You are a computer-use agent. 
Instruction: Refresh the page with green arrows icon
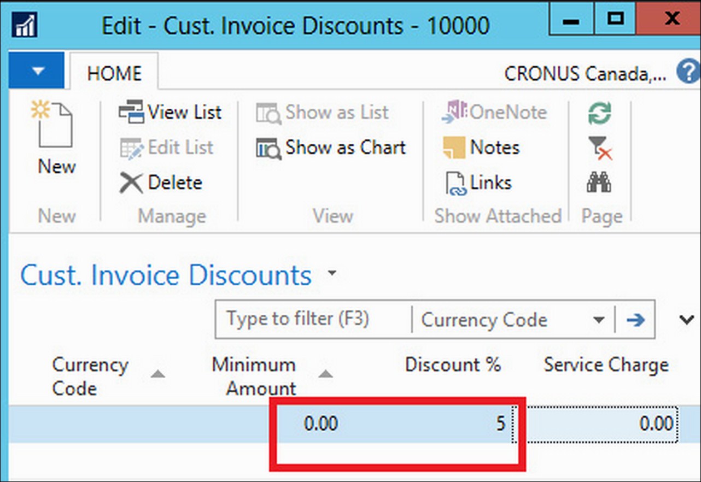click(600, 114)
